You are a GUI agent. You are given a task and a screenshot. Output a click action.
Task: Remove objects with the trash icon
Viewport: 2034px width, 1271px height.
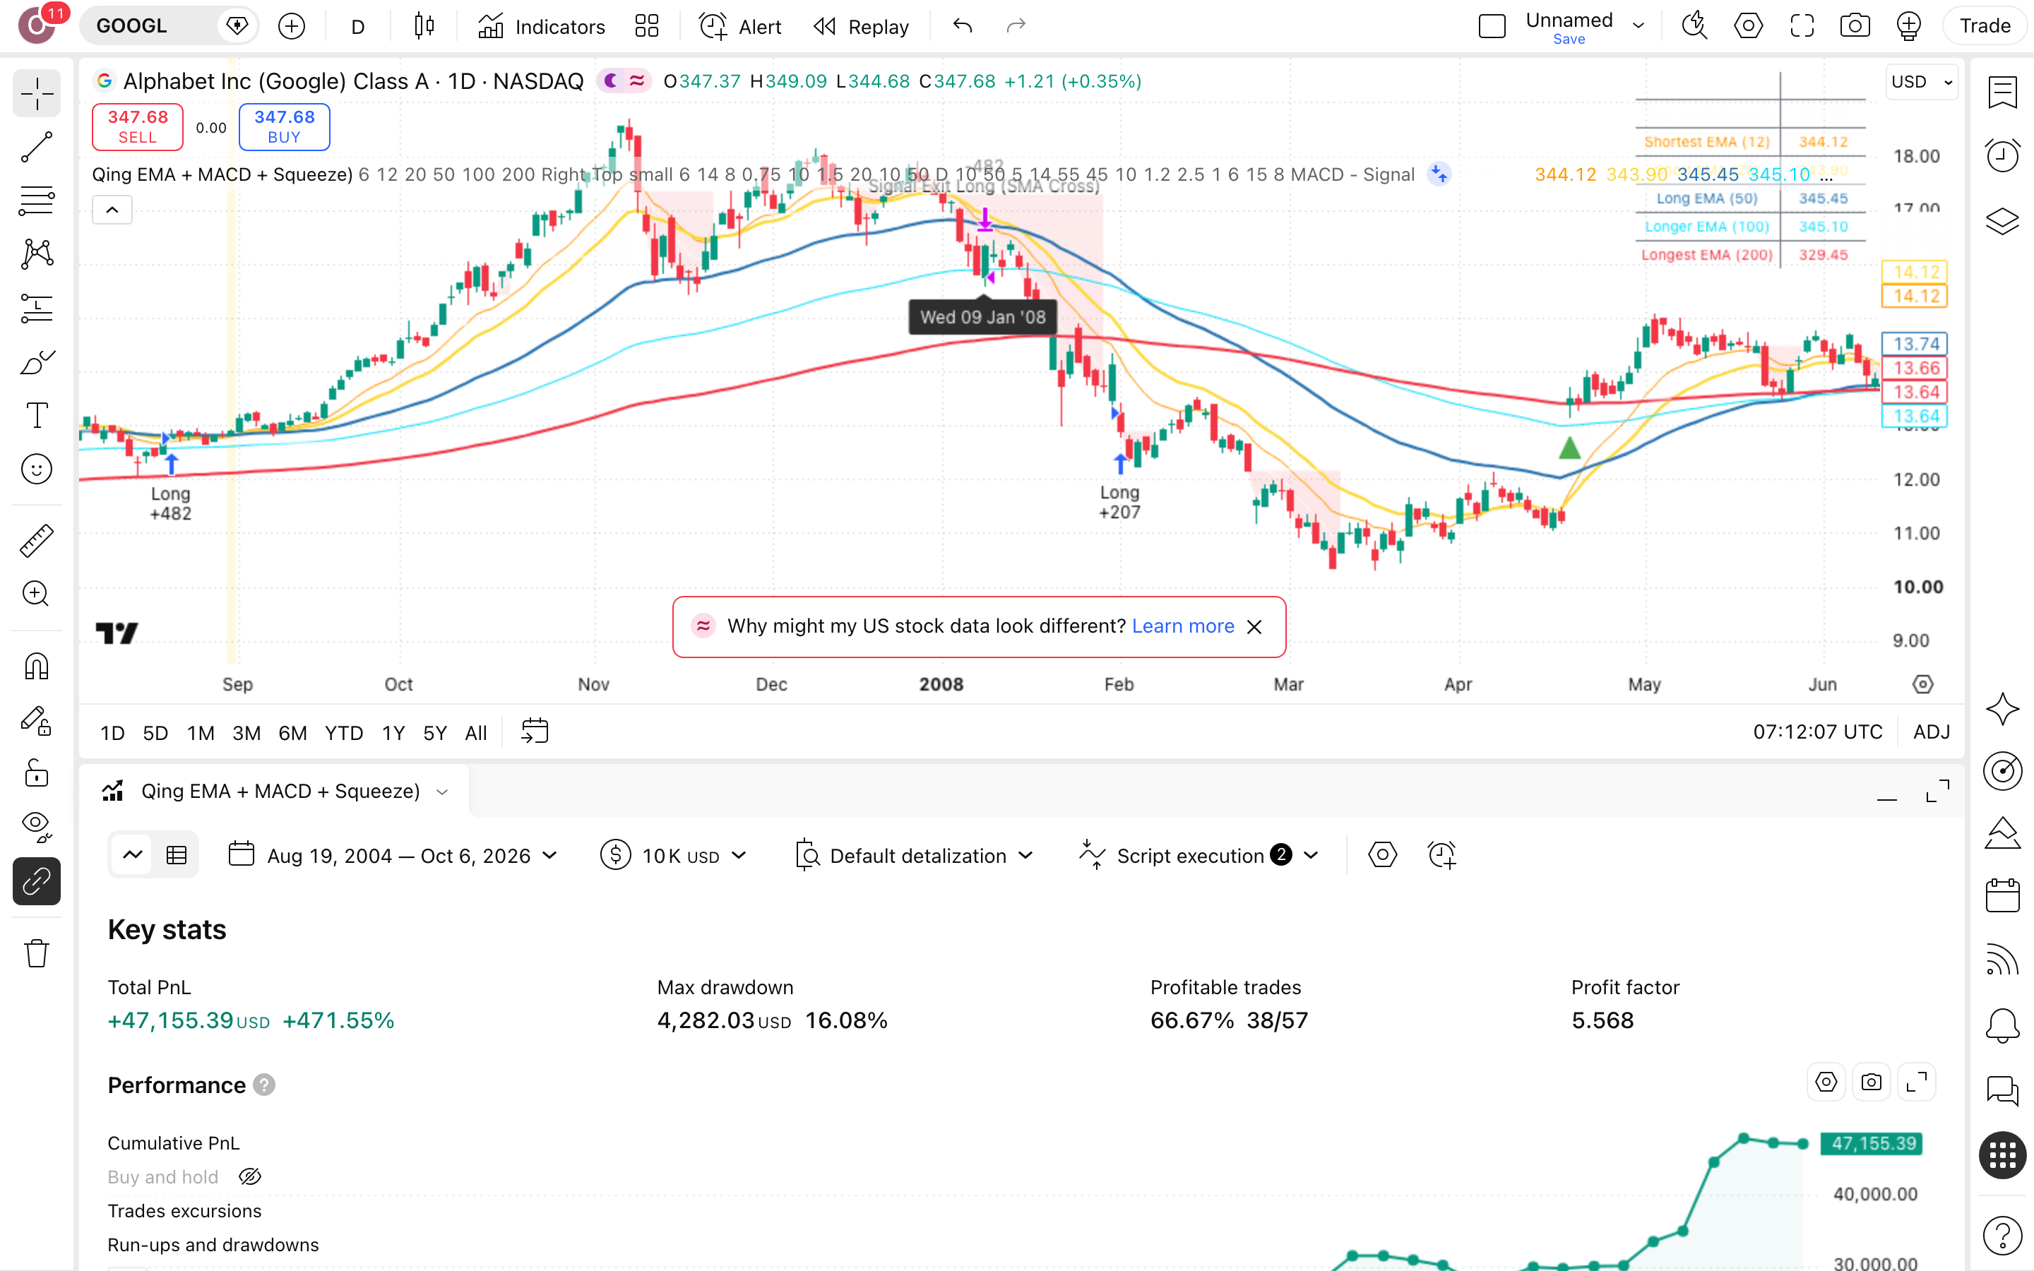tap(36, 953)
